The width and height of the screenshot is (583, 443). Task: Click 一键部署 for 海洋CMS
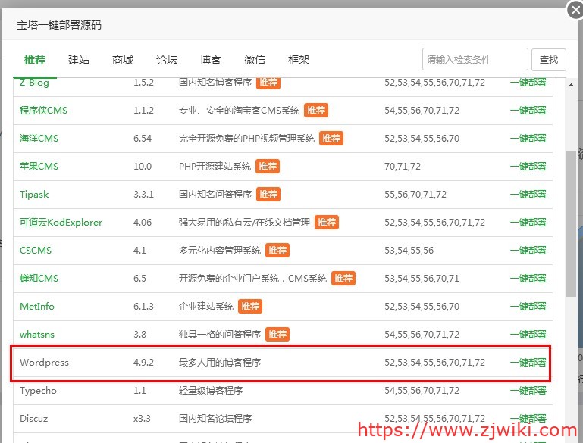[x=528, y=139]
